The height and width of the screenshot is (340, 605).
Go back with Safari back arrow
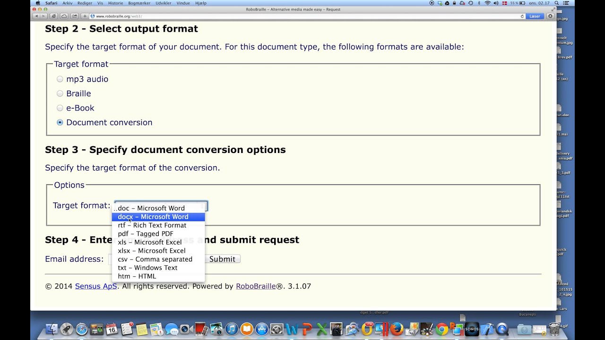pyautogui.click(x=36, y=16)
